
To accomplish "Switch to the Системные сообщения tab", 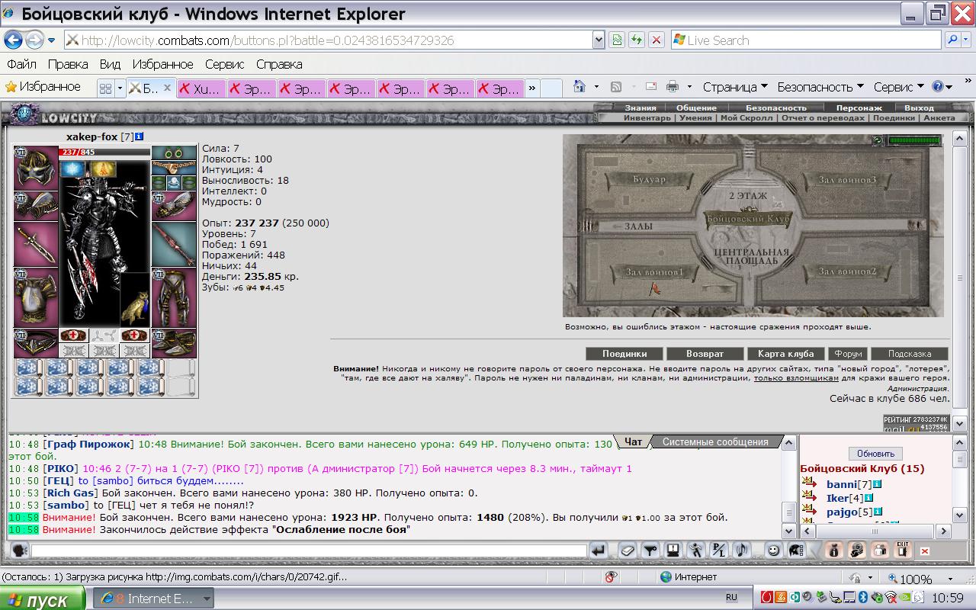I will point(715,441).
